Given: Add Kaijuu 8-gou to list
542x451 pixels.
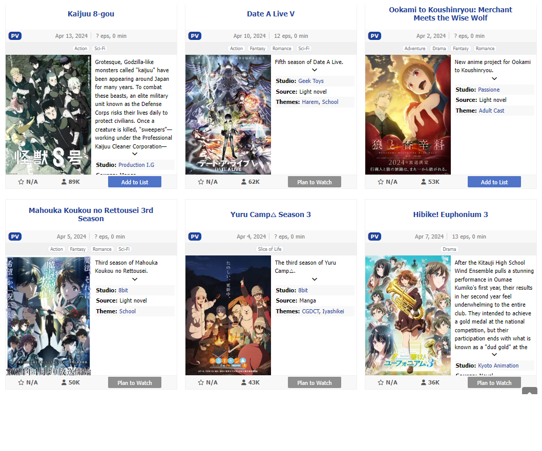Looking at the screenshot, I should (x=135, y=182).
